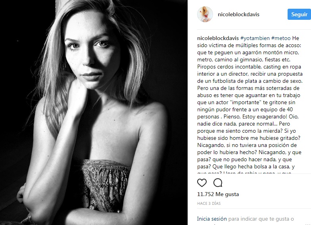
Task: Click the caption line 'metro, camino al gimnasio, fiestas'
Action: click(244, 59)
